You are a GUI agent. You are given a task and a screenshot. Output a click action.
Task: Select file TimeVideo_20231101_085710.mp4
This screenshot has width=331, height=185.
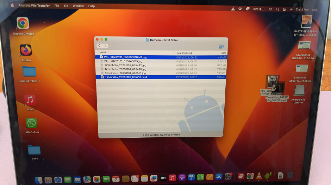tap(161, 77)
